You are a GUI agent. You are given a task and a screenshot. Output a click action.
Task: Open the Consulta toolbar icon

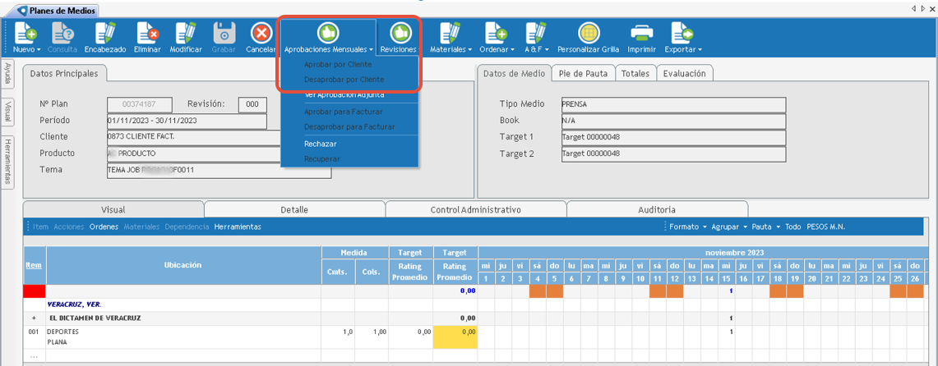pos(62,32)
